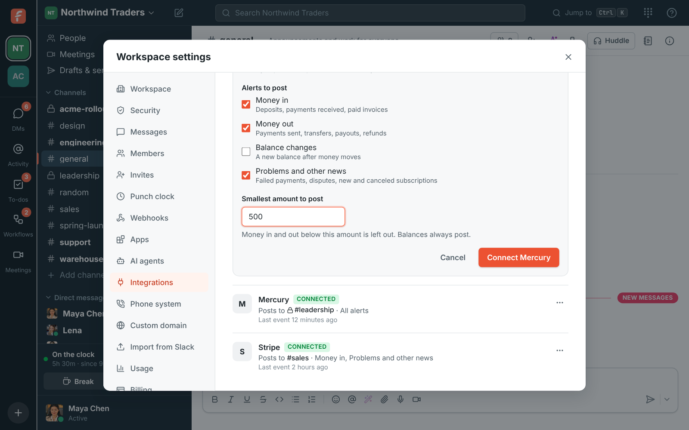Screen dimensions: 689x430
Task: Open the Mercury integration more options
Action: point(559,303)
